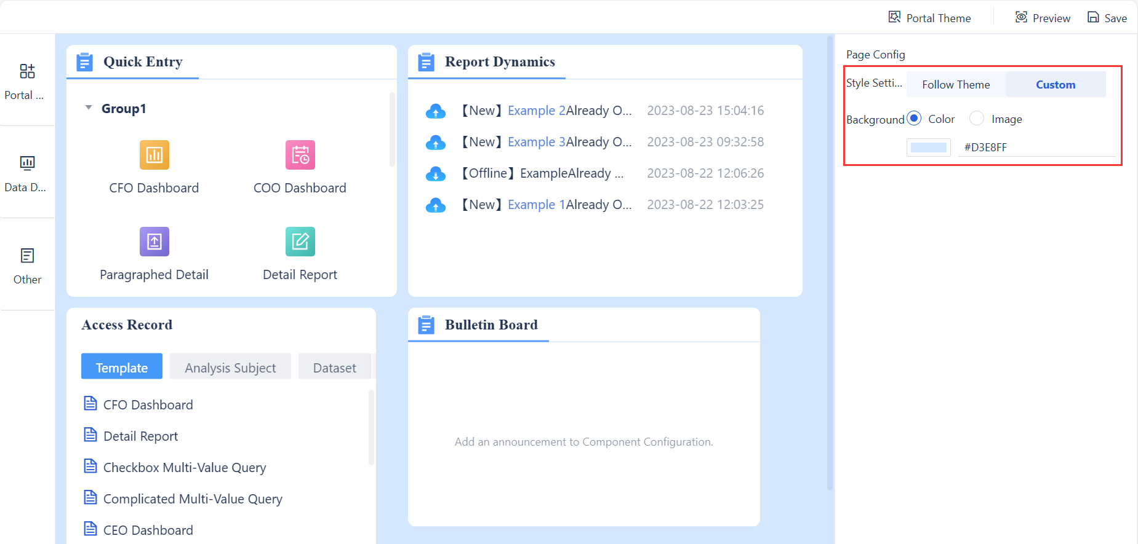Open the Paragraphed Detail quick entry icon
Image resolution: width=1138 pixels, height=544 pixels.
pyautogui.click(x=154, y=242)
